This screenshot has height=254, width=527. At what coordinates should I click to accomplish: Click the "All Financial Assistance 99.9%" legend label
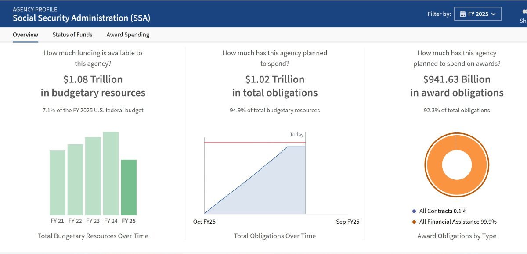[x=458, y=222]
